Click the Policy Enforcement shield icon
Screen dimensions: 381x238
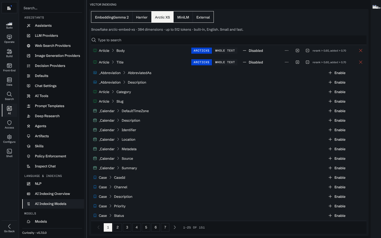[29, 156]
